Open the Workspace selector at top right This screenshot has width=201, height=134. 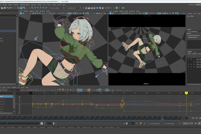(x=198, y=5)
